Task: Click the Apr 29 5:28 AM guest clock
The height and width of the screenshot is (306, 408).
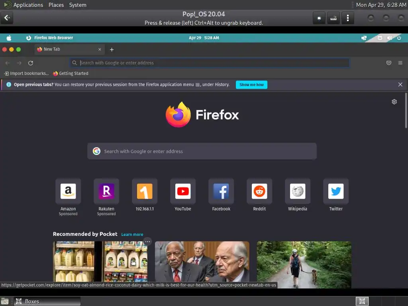Action: [x=204, y=38]
